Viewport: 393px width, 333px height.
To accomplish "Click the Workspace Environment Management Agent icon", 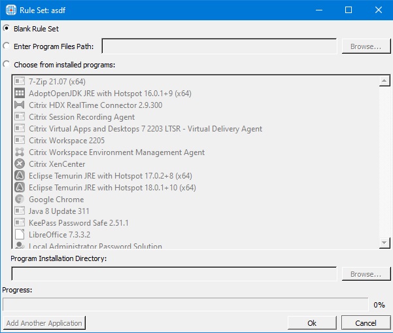I will coord(20,152).
